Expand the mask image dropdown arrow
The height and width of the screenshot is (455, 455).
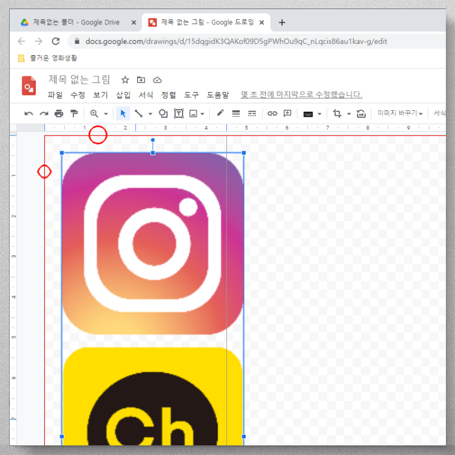click(x=320, y=114)
